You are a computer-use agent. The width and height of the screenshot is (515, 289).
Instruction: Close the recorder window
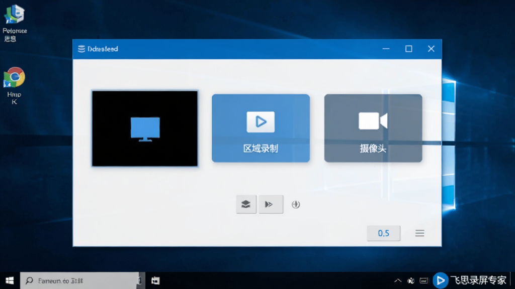431,49
